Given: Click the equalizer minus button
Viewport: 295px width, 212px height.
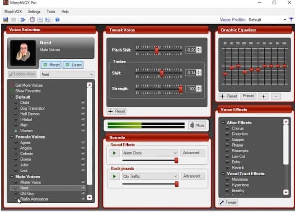Looking at the screenshot, I should coord(276,96).
